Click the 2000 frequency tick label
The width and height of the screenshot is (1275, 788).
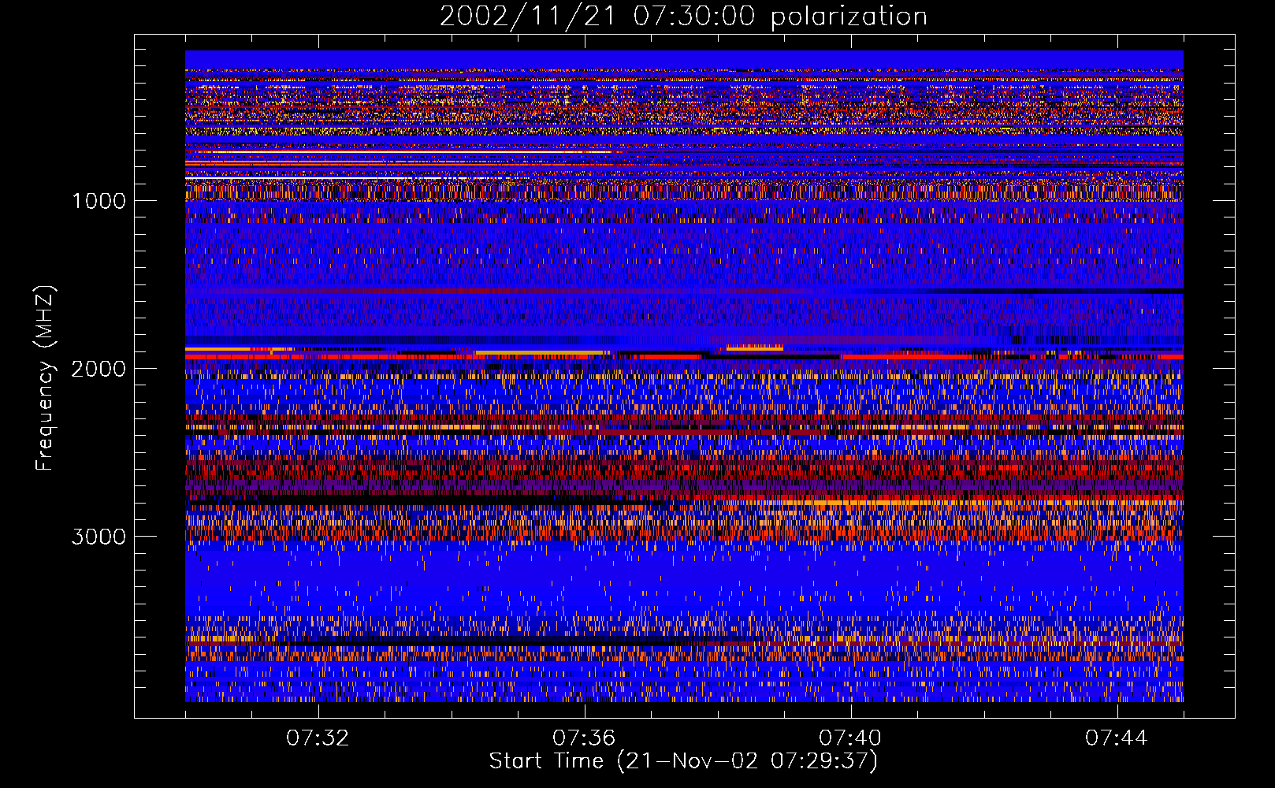tap(99, 369)
